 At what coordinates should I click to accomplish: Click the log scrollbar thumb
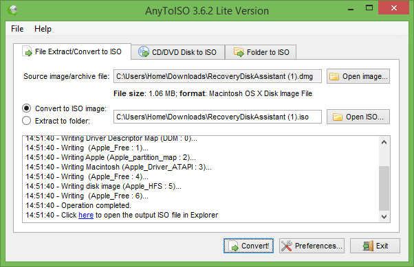[x=384, y=188]
